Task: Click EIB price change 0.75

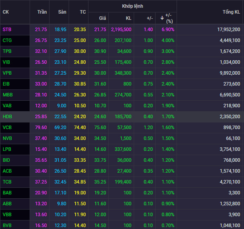Action: [148, 84]
